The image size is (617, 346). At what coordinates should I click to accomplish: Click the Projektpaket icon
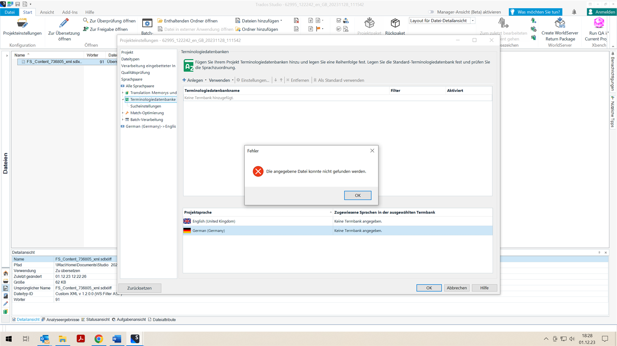pos(369,23)
